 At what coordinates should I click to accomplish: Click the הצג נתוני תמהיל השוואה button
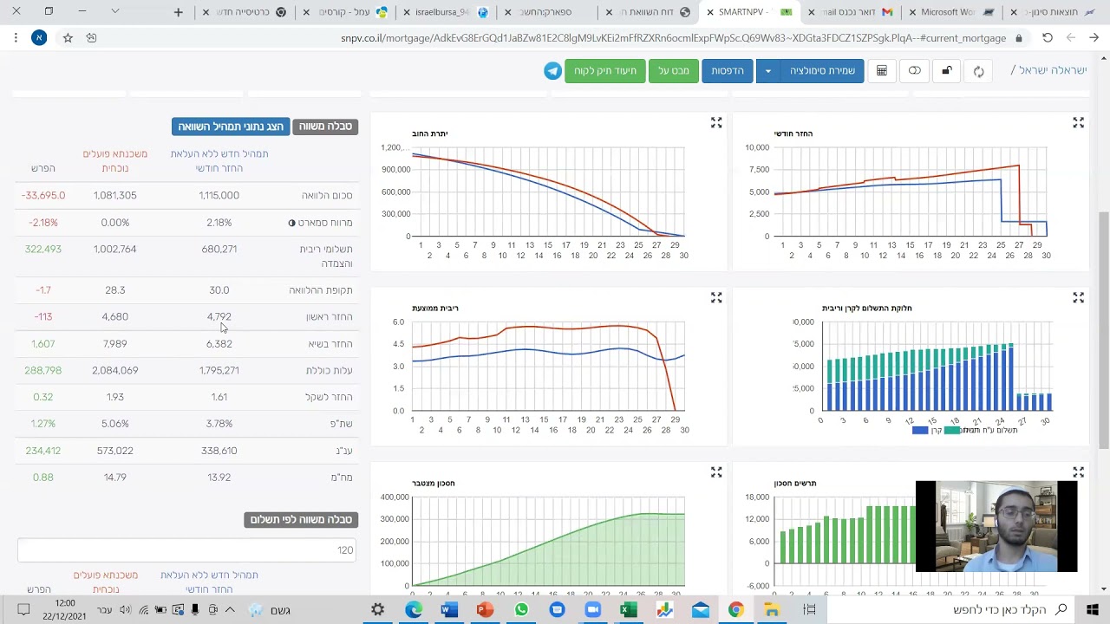click(x=231, y=127)
